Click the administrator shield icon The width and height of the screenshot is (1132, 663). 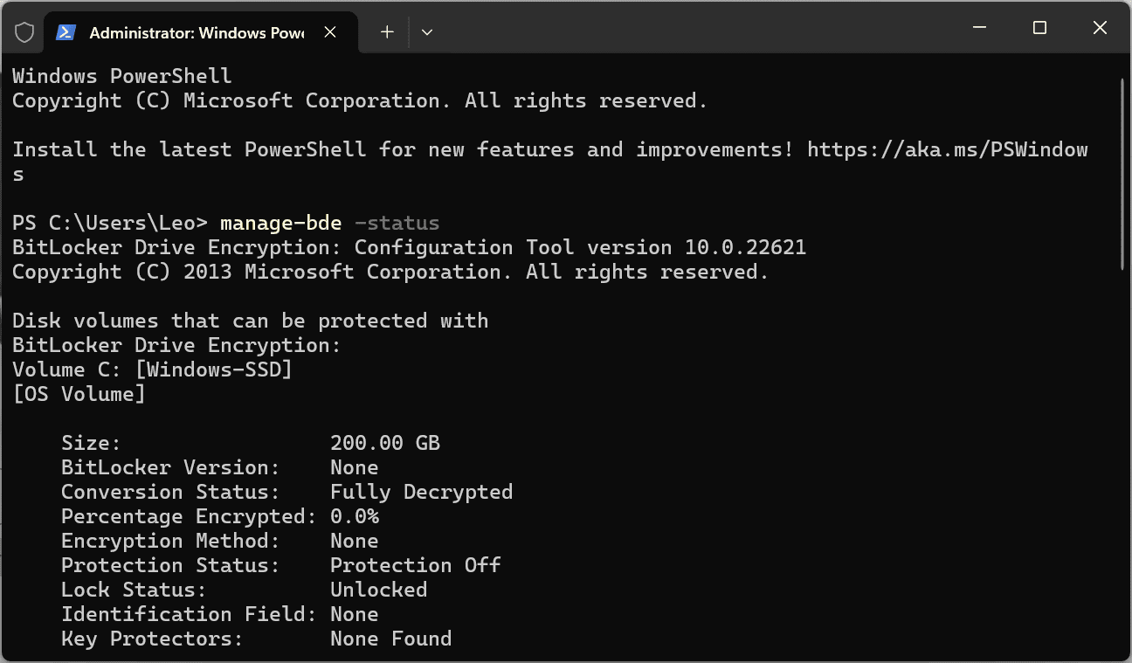pos(24,32)
